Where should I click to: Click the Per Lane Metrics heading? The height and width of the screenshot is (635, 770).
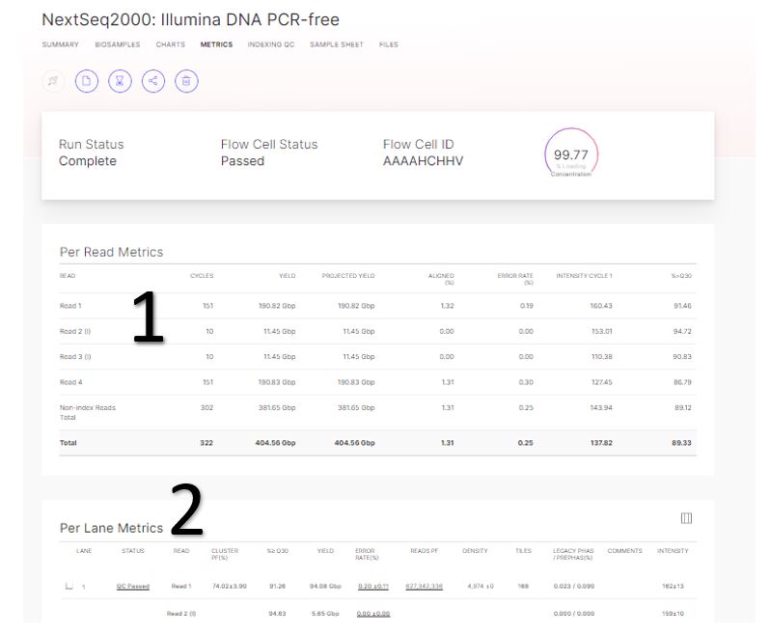tap(112, 528)
